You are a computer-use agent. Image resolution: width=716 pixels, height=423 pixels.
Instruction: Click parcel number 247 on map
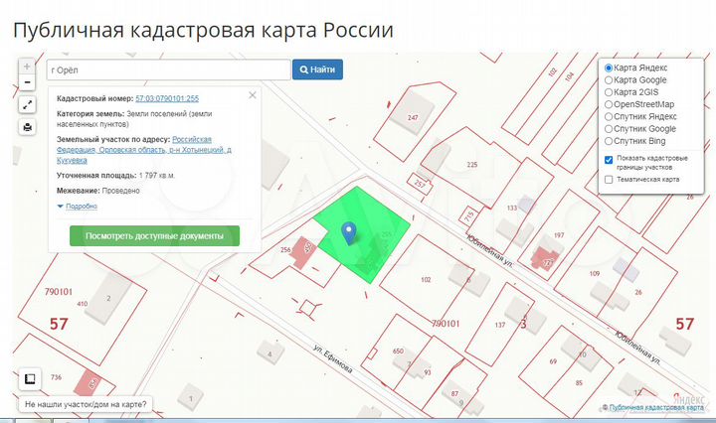tap(413, 117)
